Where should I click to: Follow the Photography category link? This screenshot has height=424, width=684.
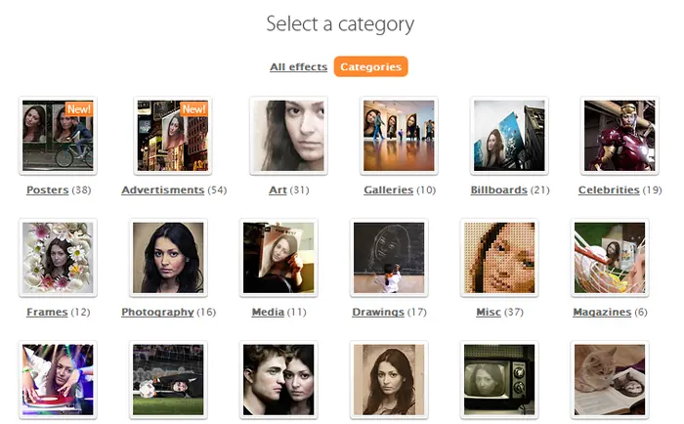[x=157, y=313]
